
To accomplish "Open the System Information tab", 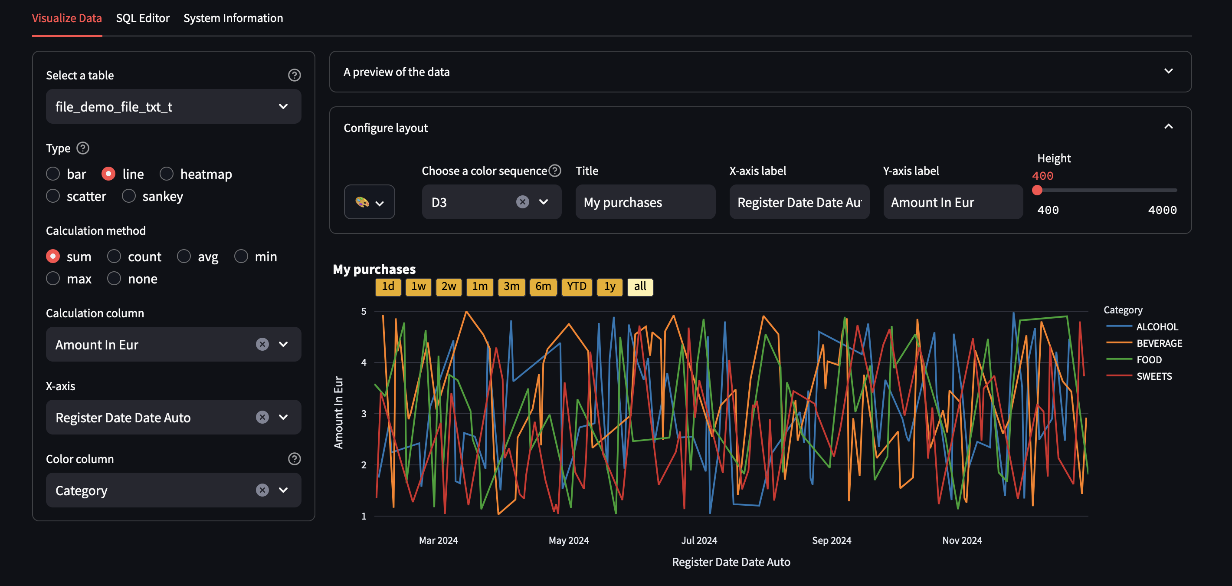I will click(x=233, y=18).
